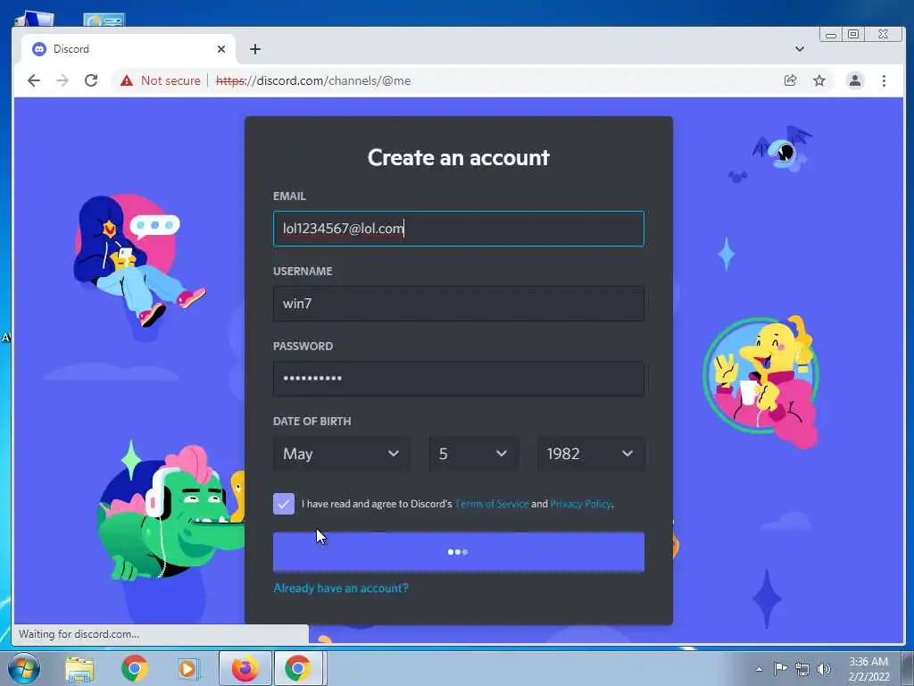
Task: Open Windows Media Player from the taskbar
Action: pos(188,668)
